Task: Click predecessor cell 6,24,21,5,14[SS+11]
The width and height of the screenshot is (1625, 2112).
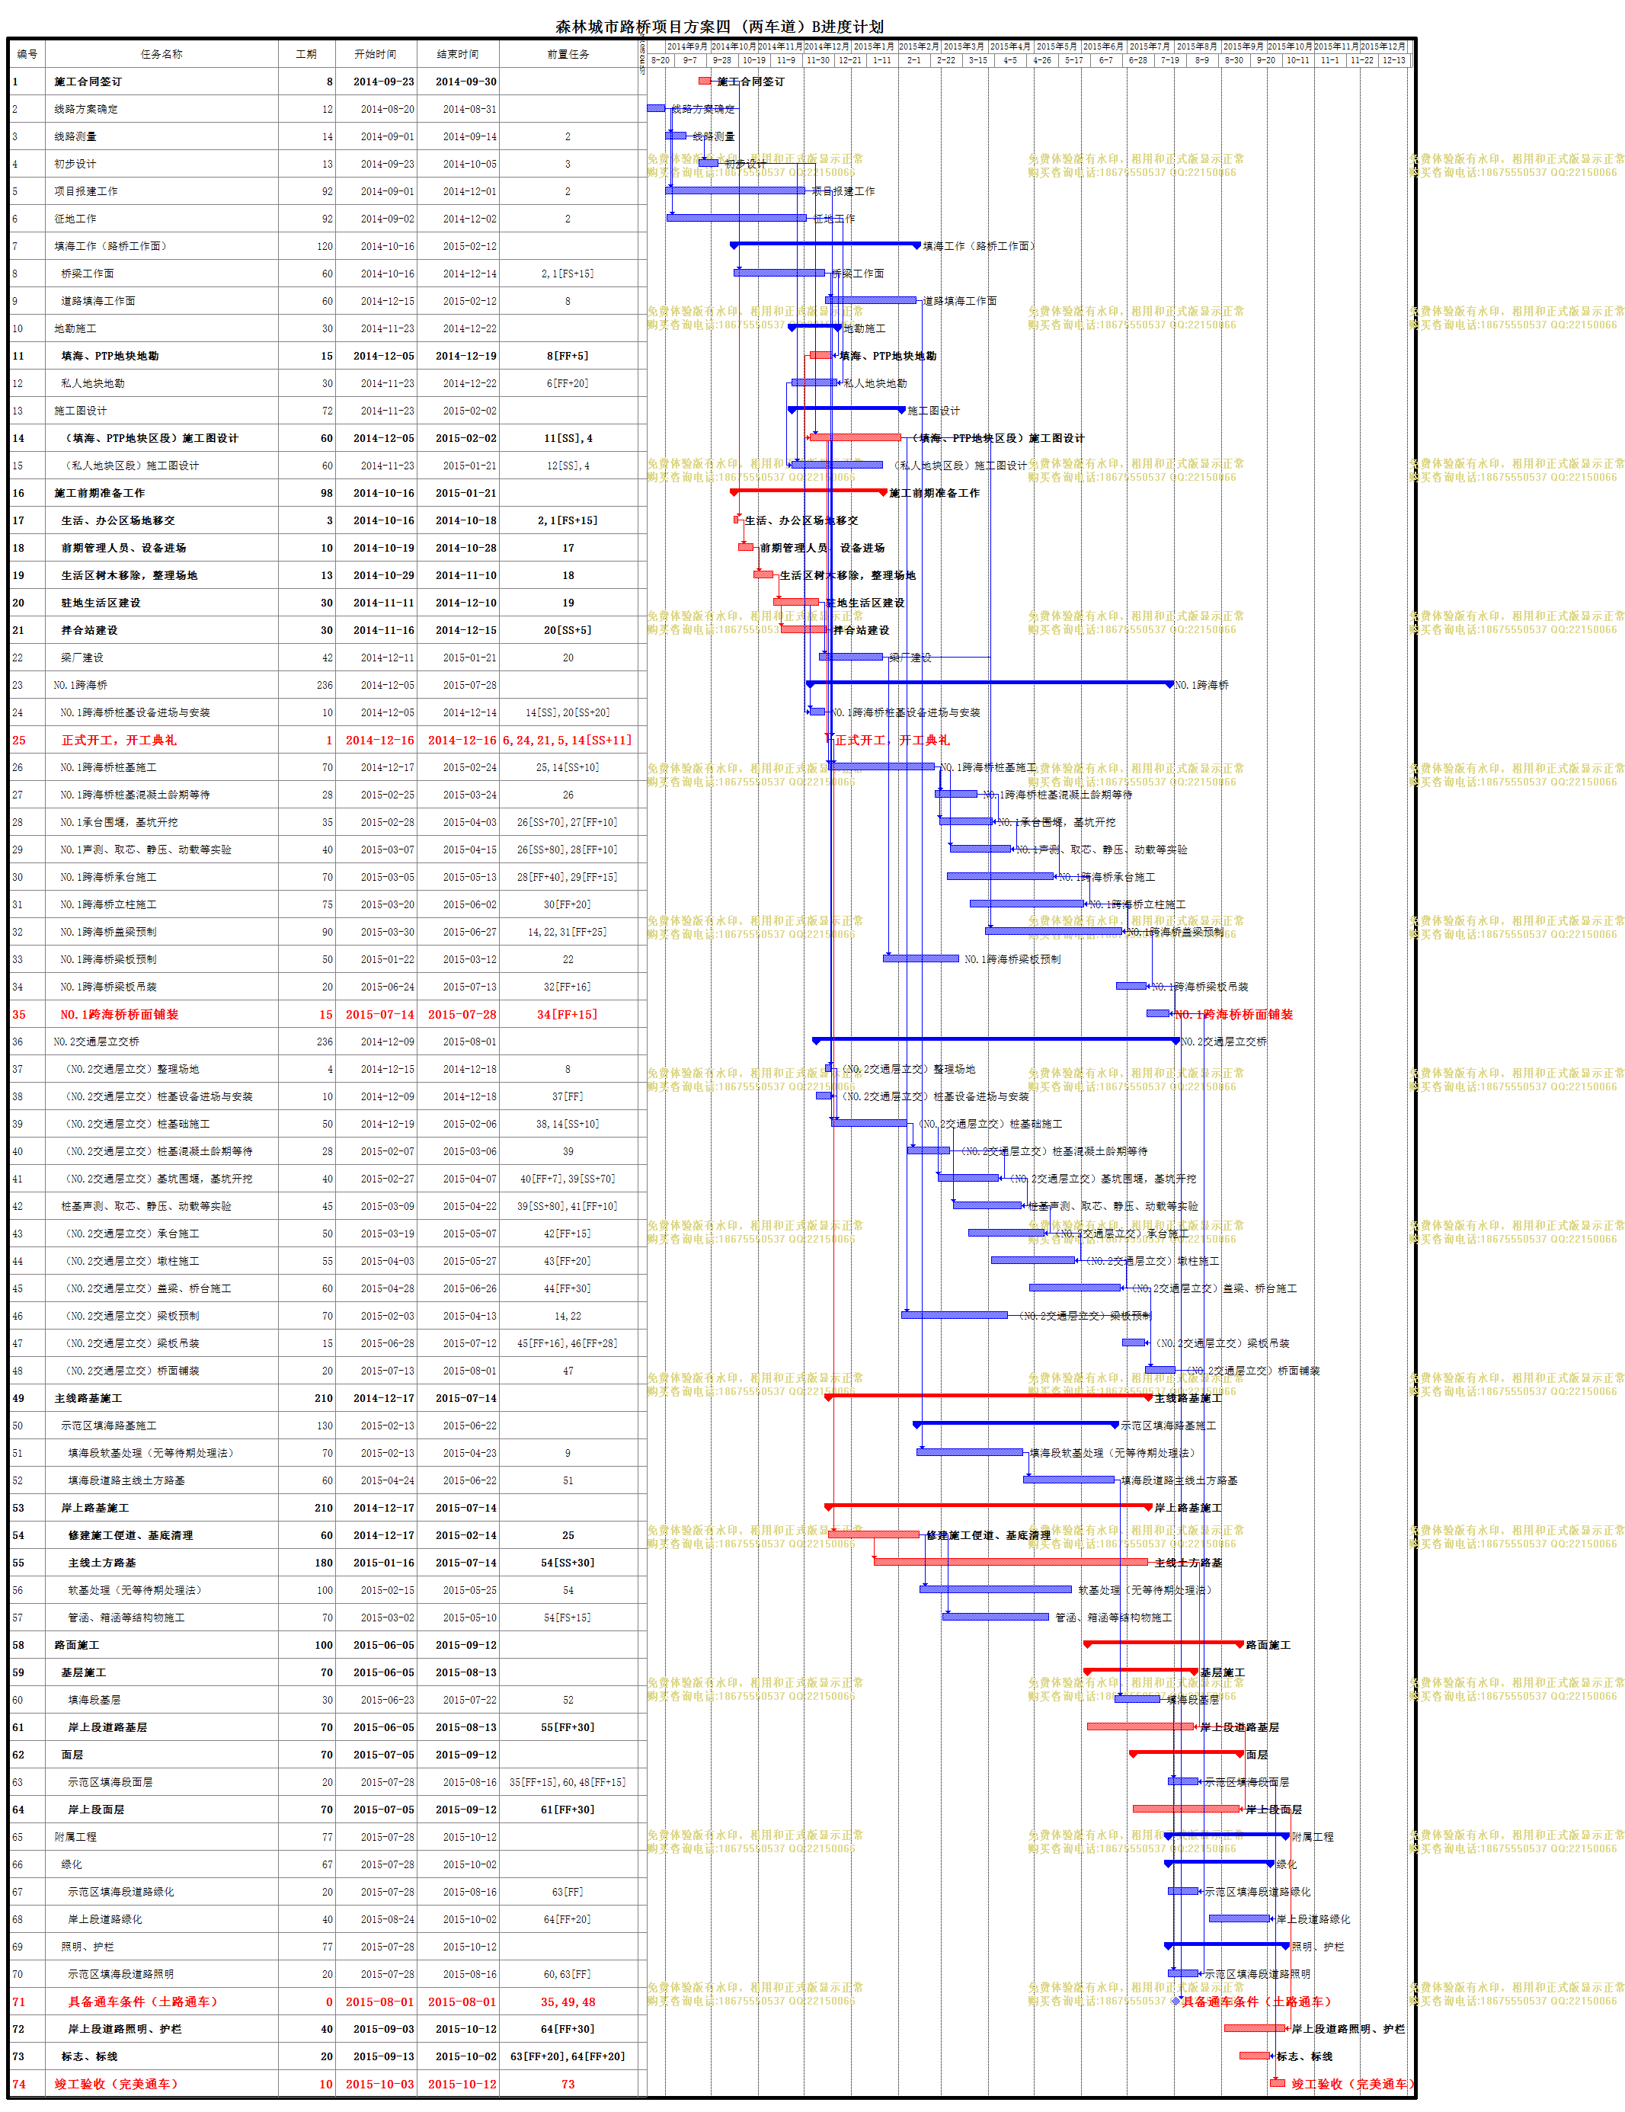Action: coord(568,741)
